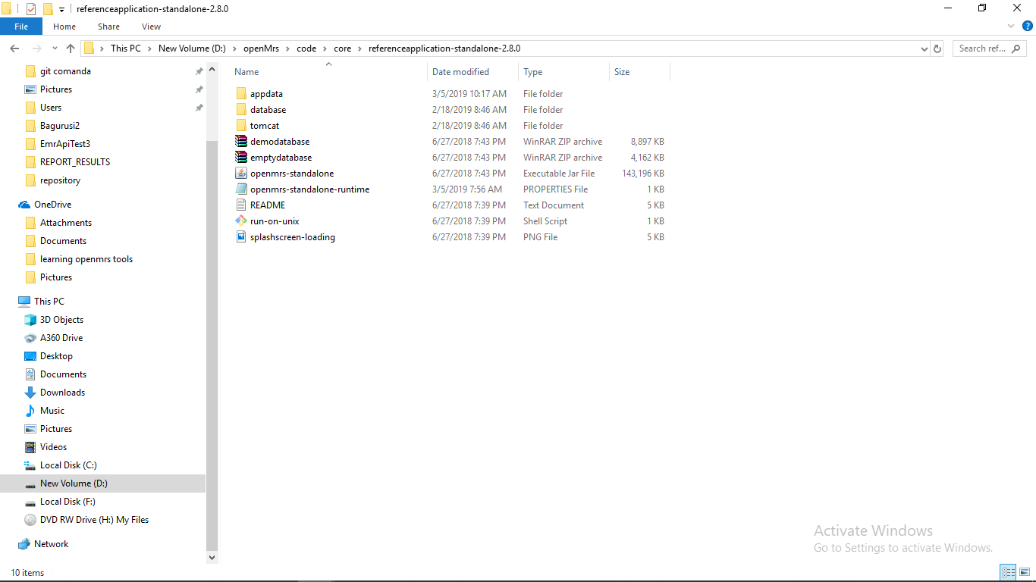This screenshot has width=1036, height=582.
Task: Open 'git comanda' quick access folder
Action: [x=65, y=71]
